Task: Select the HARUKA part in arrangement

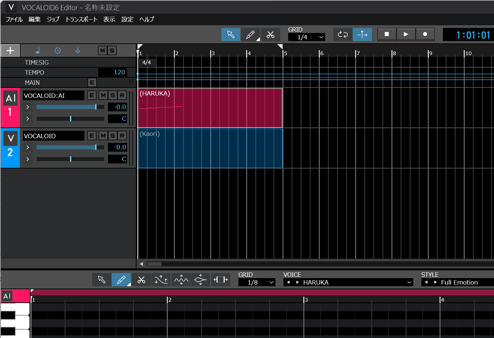Action: point(210,108)
